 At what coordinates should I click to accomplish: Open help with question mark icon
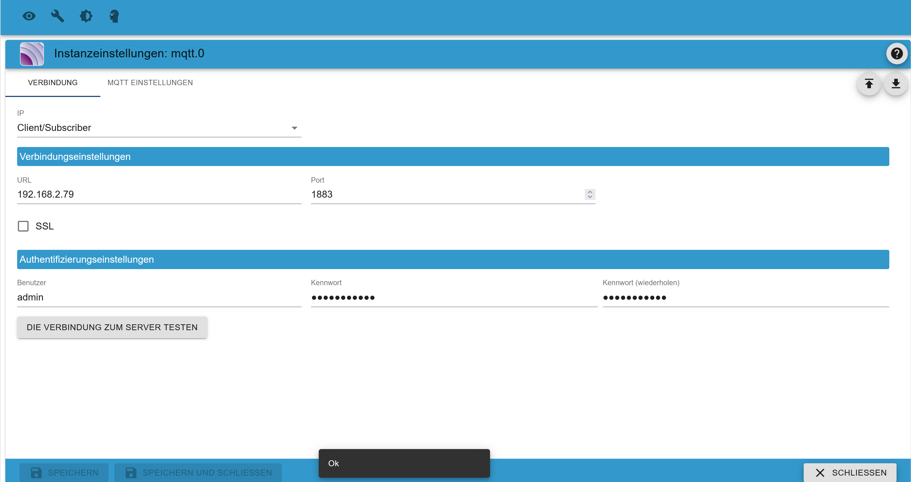pos(897,54)
